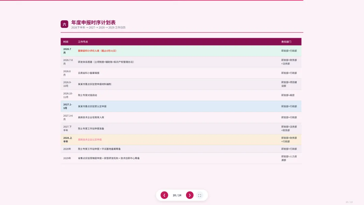The image size is (364, 205).
Task: Click 高新技术企业培育库入库
Action: click(91, 117)
